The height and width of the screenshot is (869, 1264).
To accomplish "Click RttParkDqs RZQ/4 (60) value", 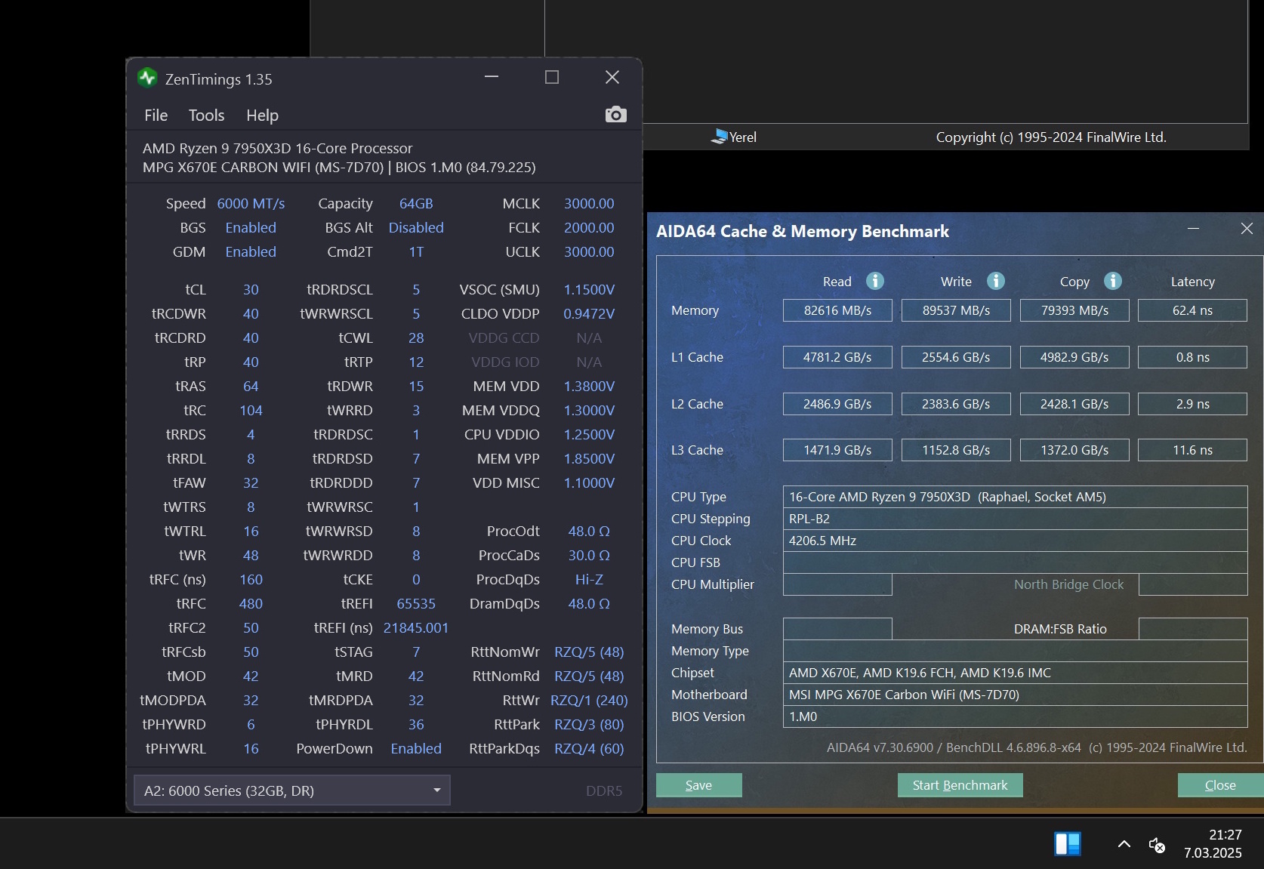I will 589,749.
